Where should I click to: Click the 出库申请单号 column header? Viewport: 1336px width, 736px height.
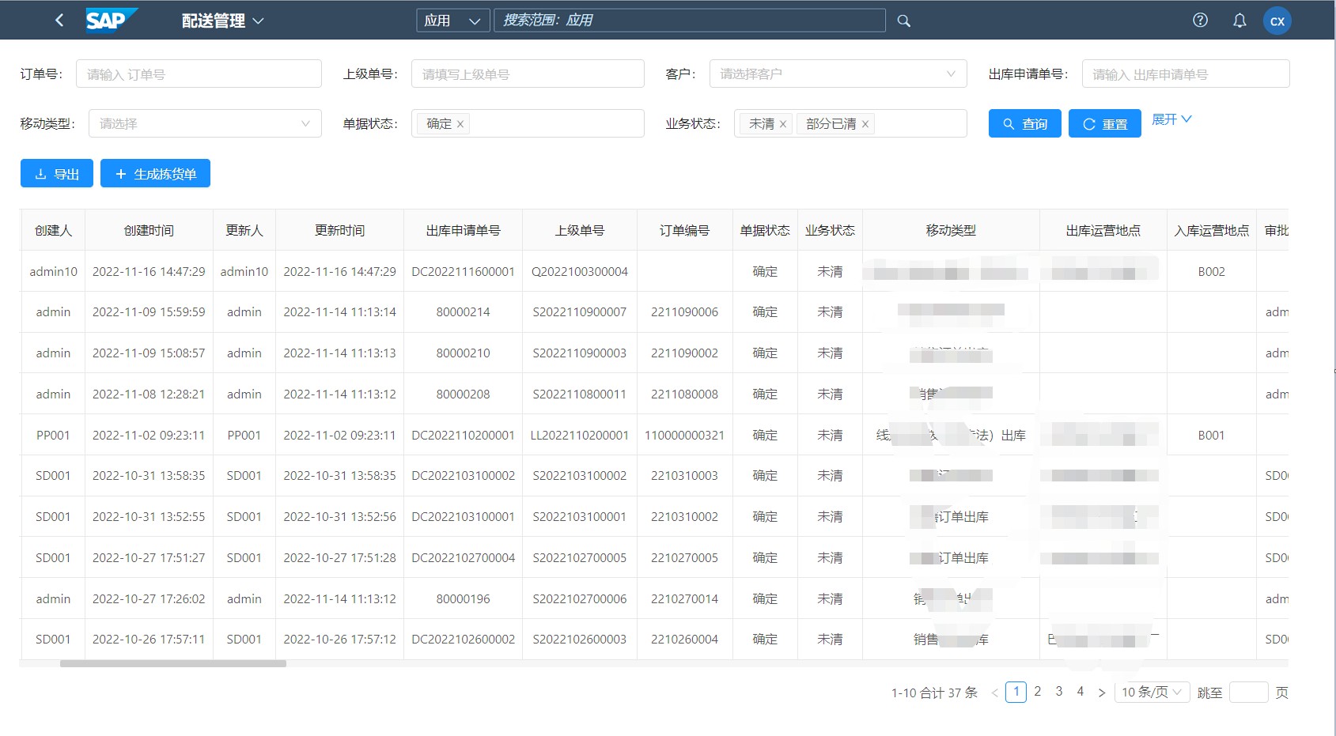point(463,230)
